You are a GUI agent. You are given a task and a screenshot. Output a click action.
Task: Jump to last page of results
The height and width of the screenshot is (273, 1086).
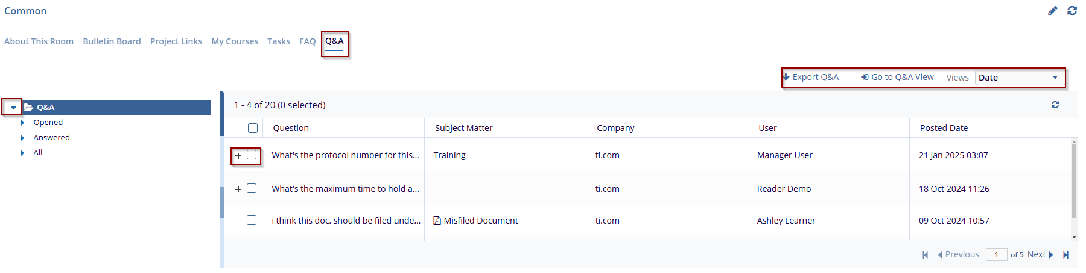[x=1066, y=255]
